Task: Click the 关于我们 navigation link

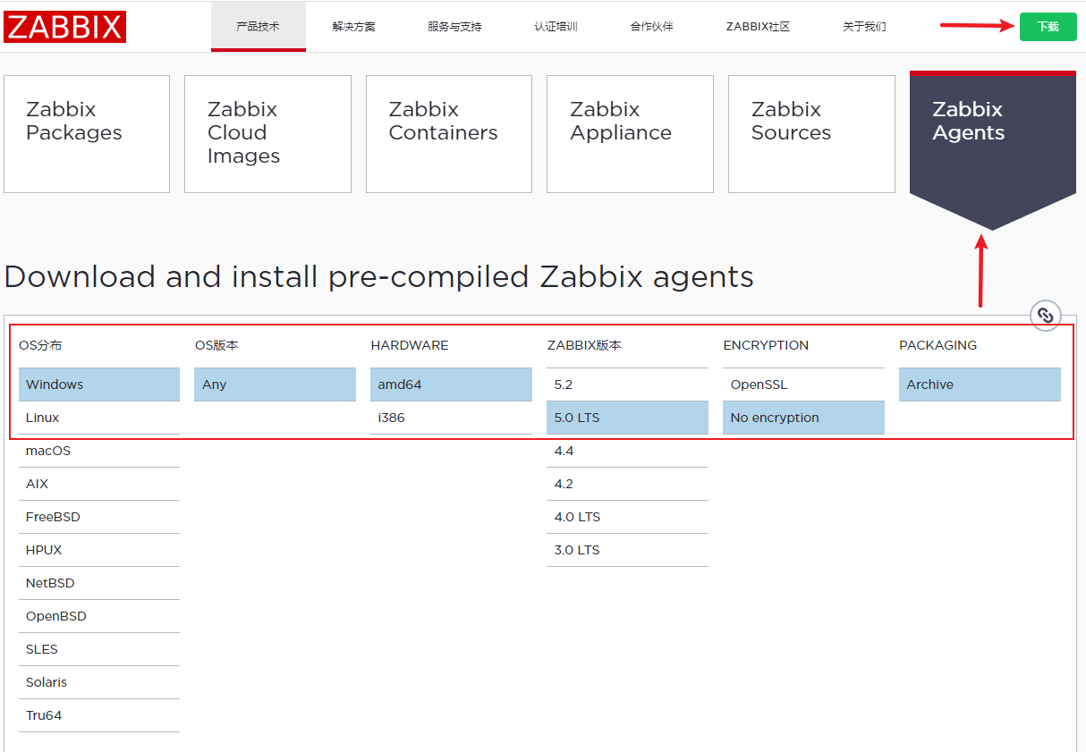Action: pyautogui.click(x=864, y=27)
